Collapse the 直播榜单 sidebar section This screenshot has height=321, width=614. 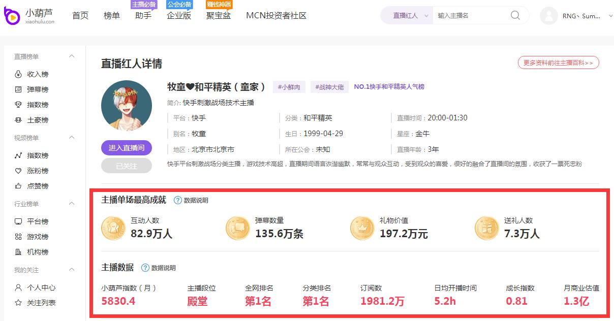click(72, 56)
